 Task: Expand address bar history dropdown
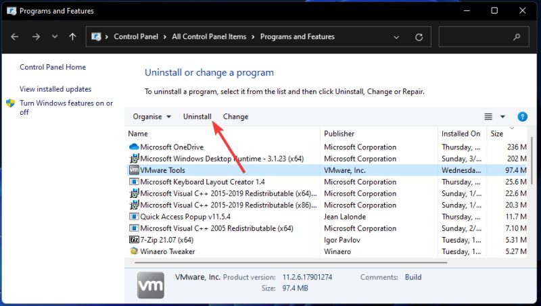tap(396, 37)
